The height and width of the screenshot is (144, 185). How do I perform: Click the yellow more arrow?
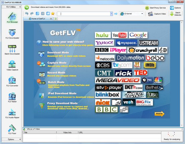point(159,114)
